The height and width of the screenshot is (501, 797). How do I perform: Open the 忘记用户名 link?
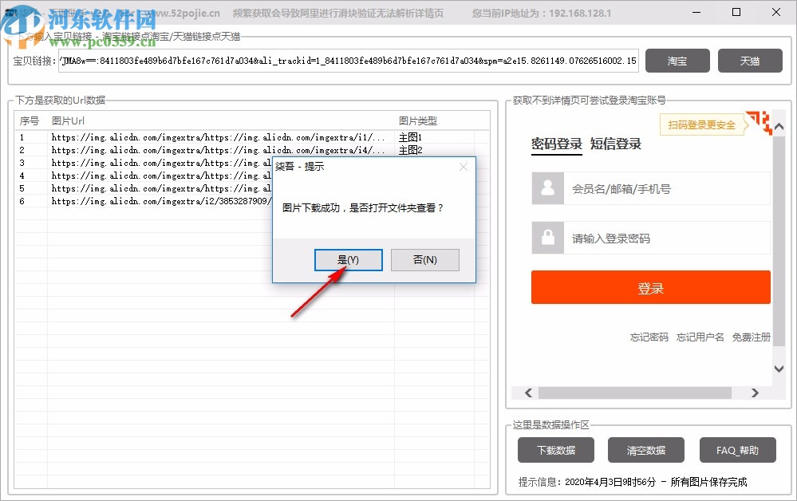click(x=700, y=337)
